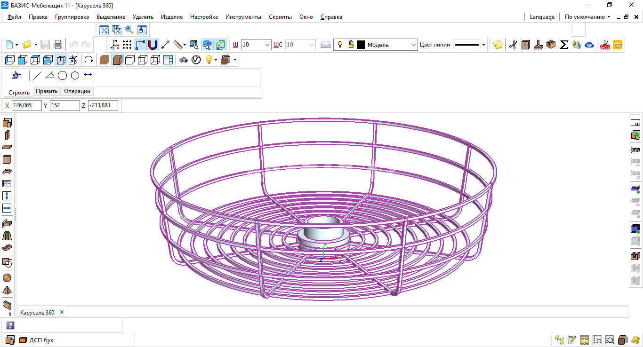Click the zoom magnifier icon in the top toolbar
This screenshot has width=643, height=347.
coord(129,30)
